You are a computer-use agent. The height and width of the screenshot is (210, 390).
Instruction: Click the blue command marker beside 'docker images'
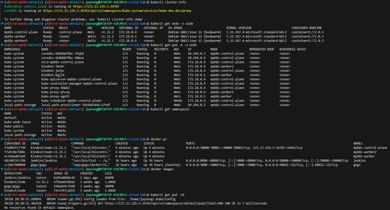(2, 169)
